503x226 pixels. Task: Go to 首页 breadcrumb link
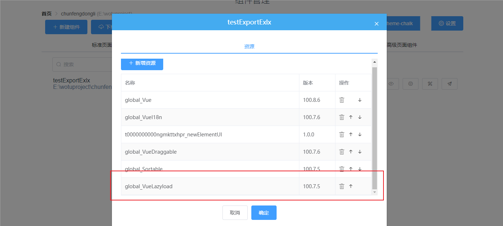47,14
